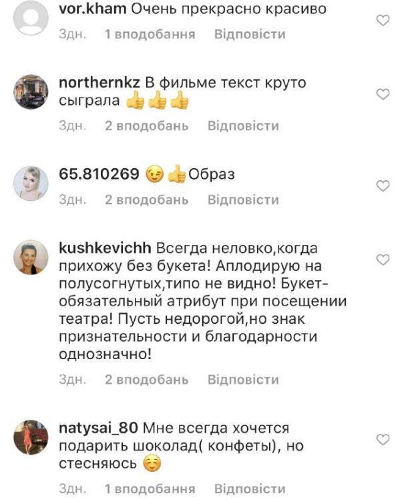The height and width of the screenshot is (504, 414).
Task: Open kushkevichh's profile photo
Action: [31, 256]
